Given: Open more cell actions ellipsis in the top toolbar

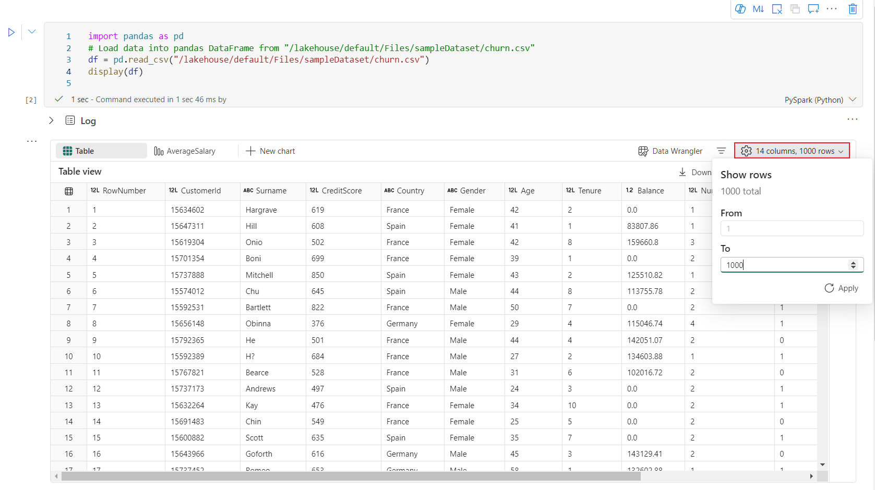Looking at the screenshot, I should pyautogui.click(x=832, y=9).
